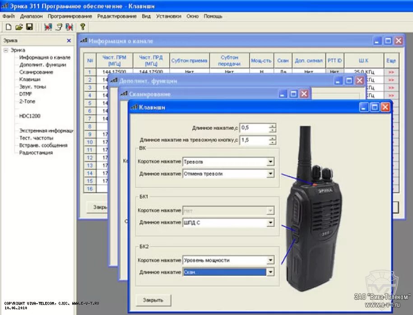Click the first red-arrow computer transfer toolbar icon
Image resolution: width=413 pixels, height=315 pixels.
48,27
